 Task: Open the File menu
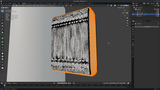click(x=3, y=3)
